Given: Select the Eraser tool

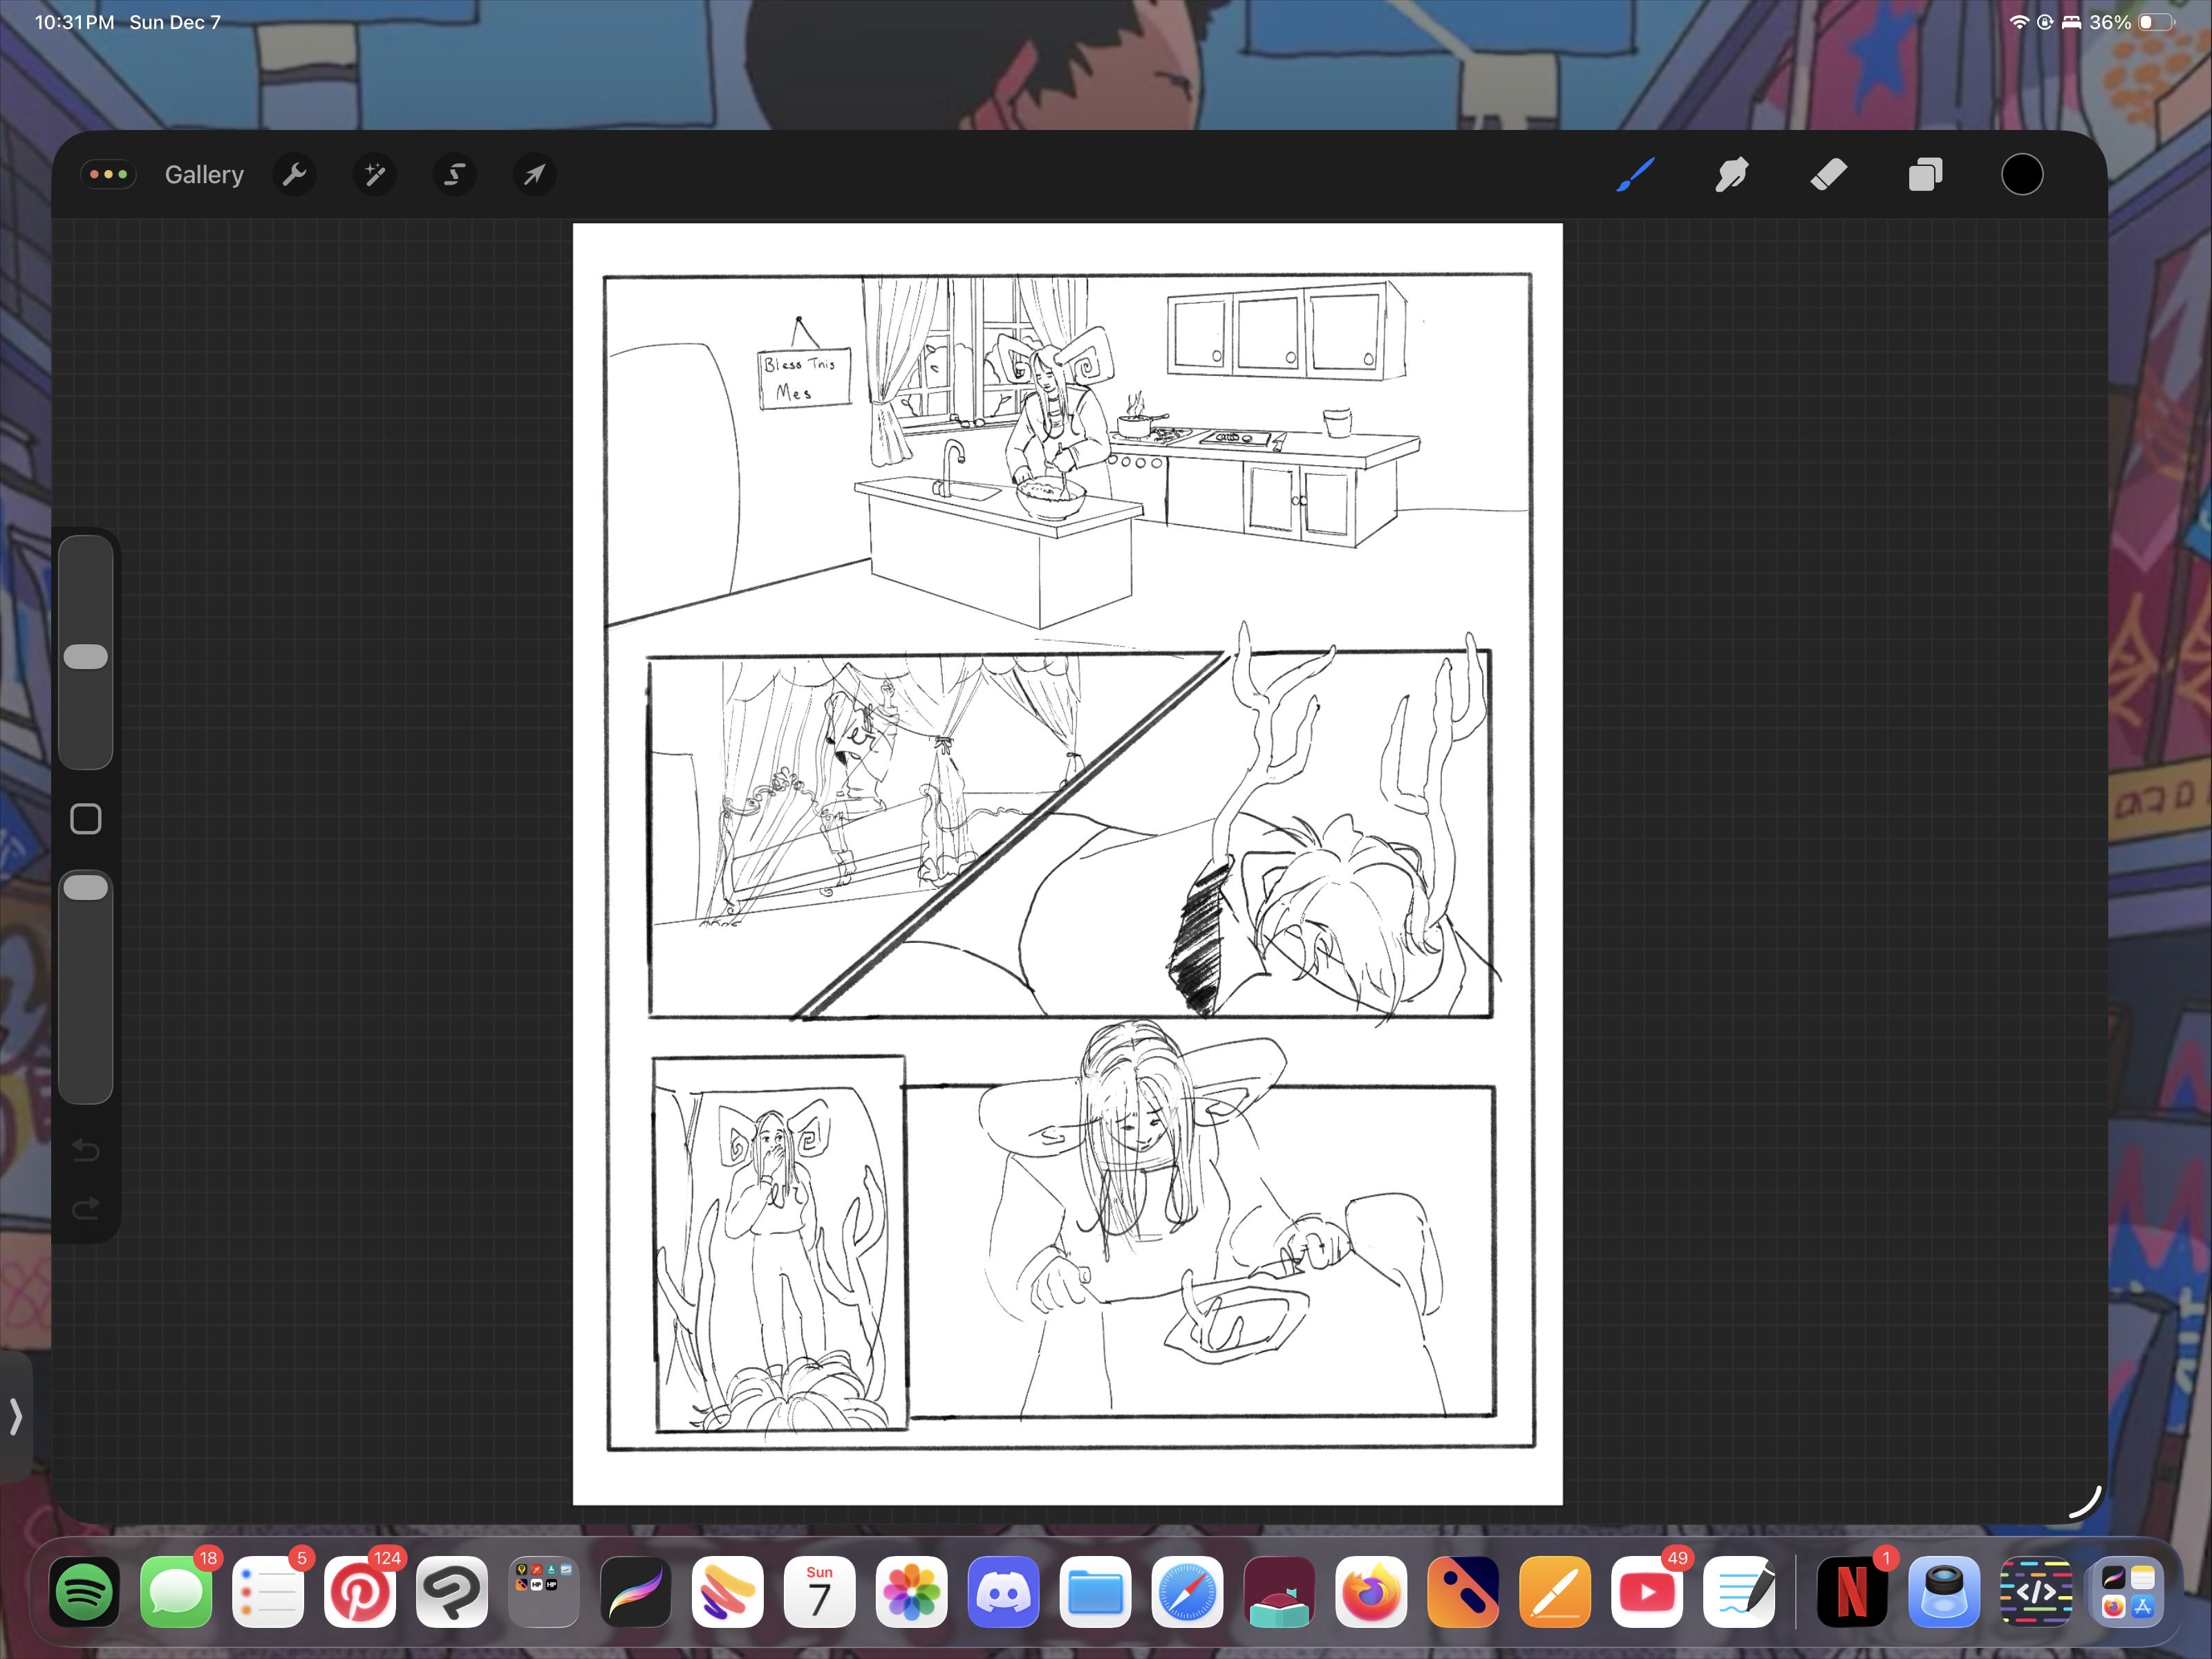Looking at the screenshot, I should tap(1828, 175).
